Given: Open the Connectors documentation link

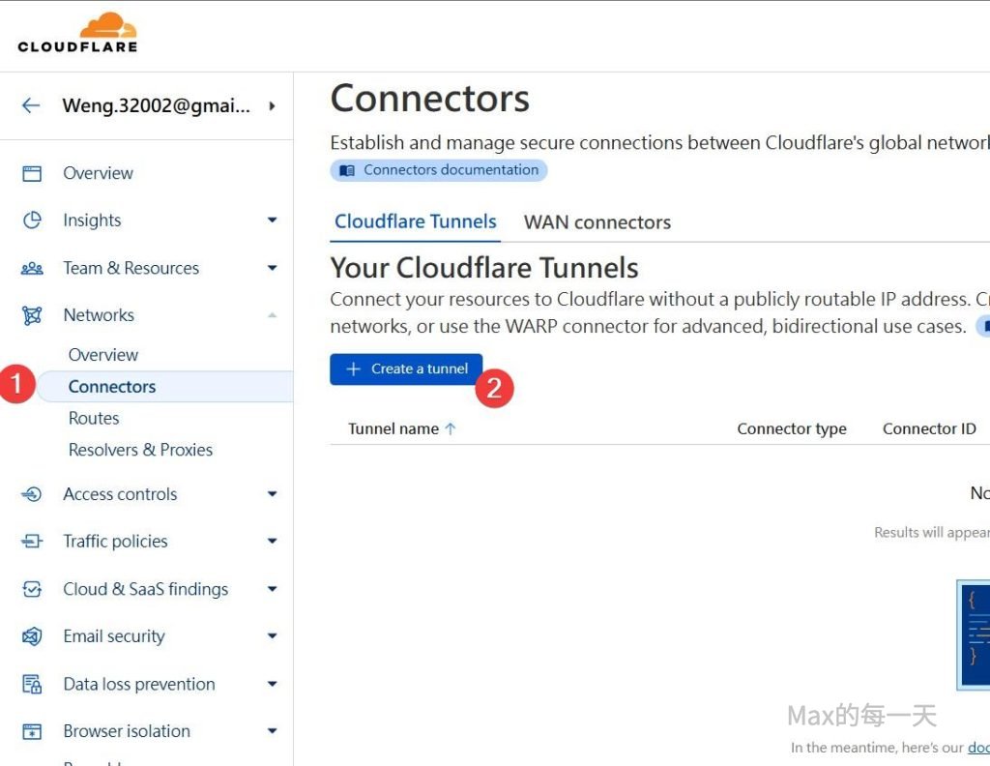Looking at the screenshot, I should coord(439,170).
